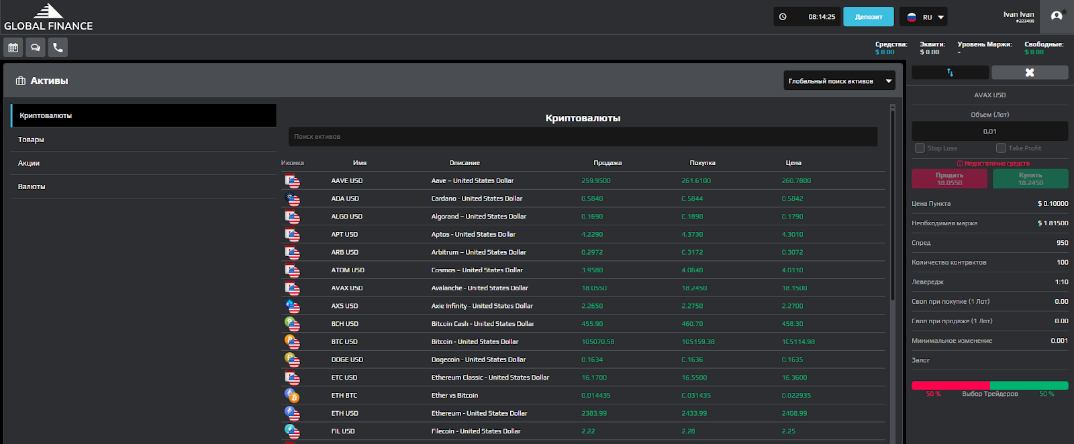Click the Купить 18.2450 button
Image resolution: width=1074 pixels, height=444 pixels.
pyautogui.click(x=1030, y=178)
